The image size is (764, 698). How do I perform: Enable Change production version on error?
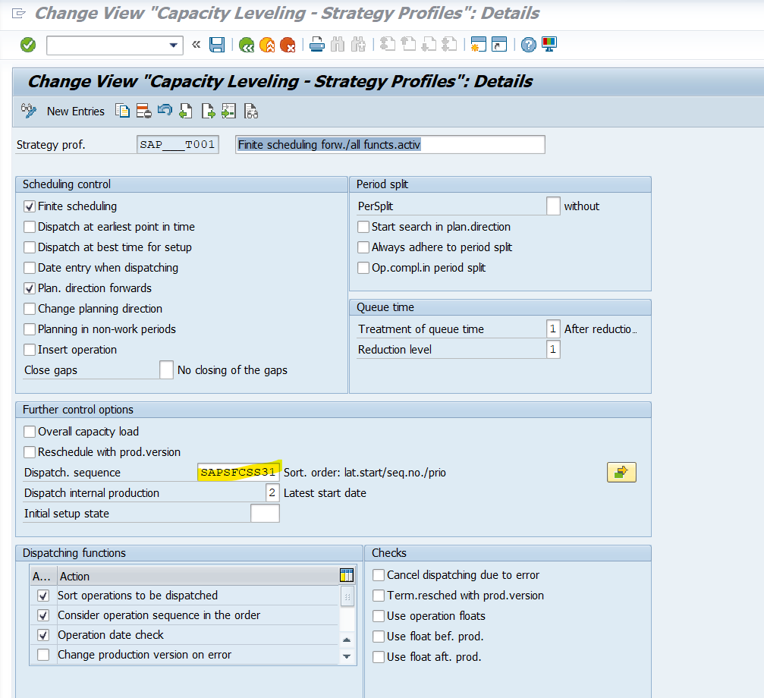[x=43, y=656]
